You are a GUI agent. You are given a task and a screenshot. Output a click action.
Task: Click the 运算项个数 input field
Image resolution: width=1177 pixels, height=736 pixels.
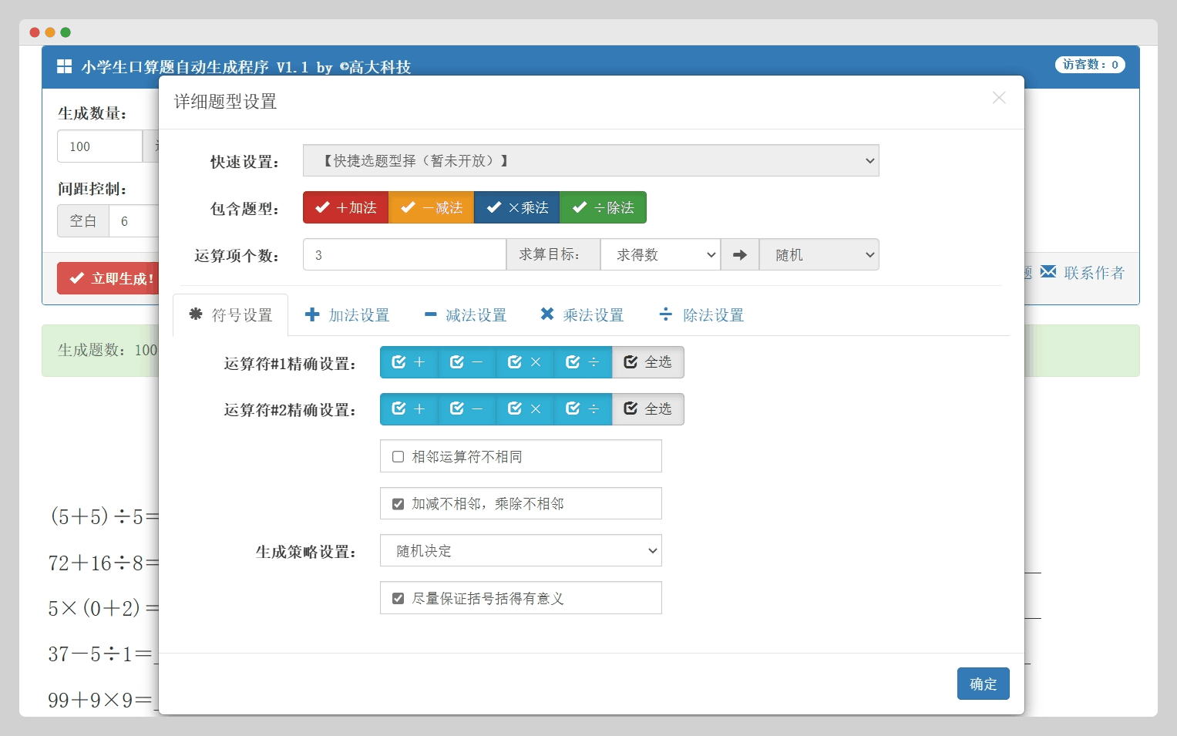404,255
